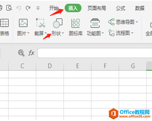Click the 流程图 flowchart icon
The width and height of the screenshot is (152, 121).
(111, 33)
